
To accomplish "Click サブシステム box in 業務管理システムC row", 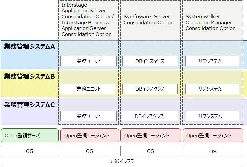I will click(212, 116).
